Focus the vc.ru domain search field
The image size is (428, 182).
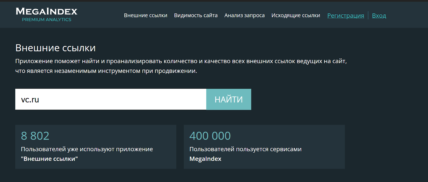(111, 99)
